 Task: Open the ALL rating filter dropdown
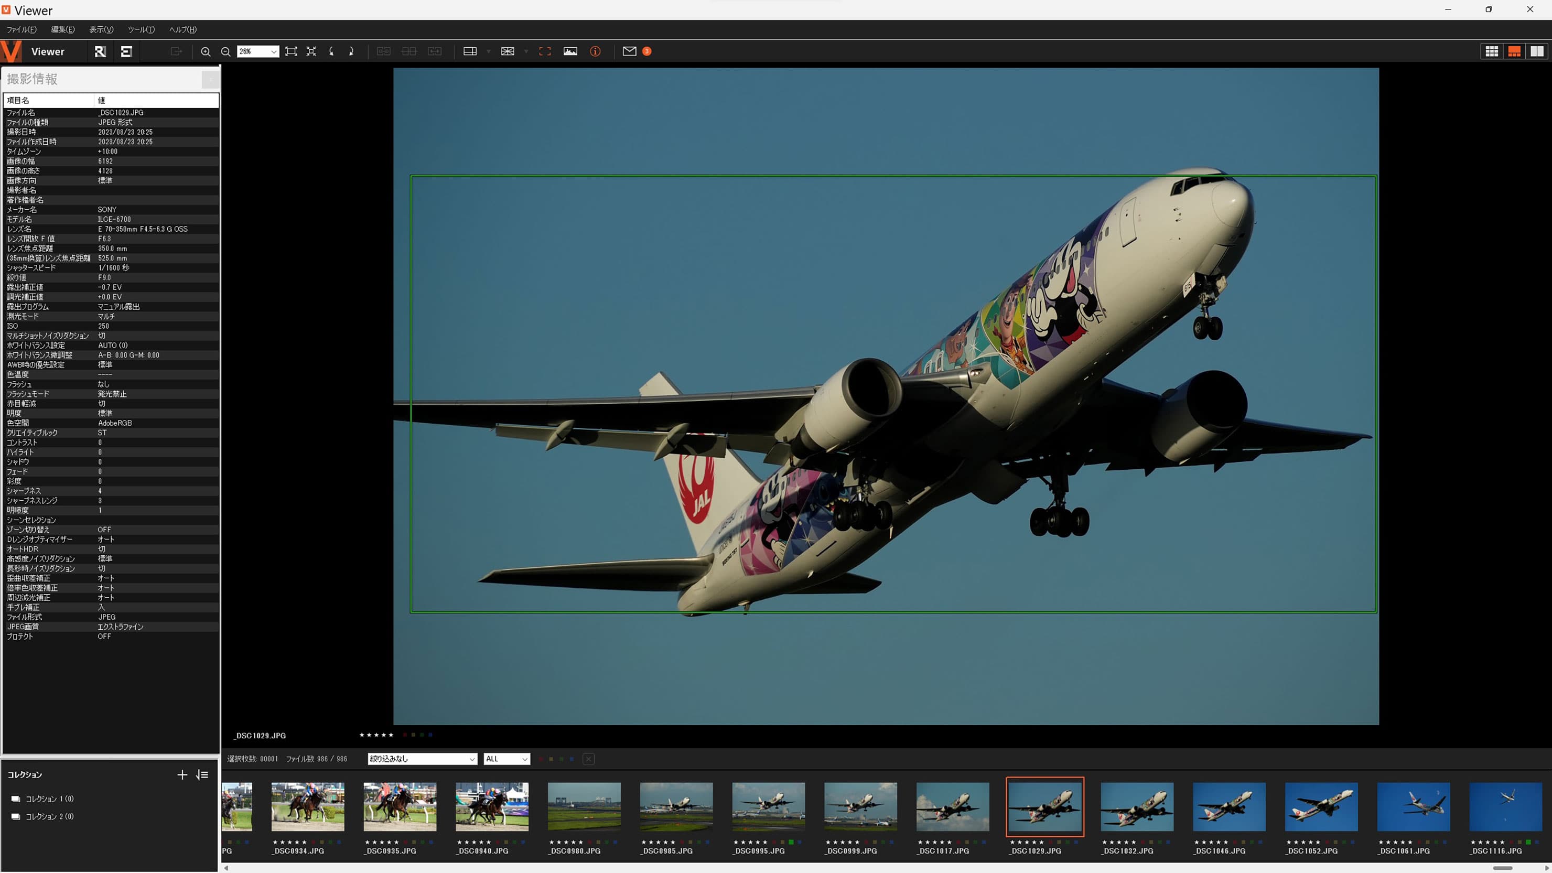tap(506, 759)
